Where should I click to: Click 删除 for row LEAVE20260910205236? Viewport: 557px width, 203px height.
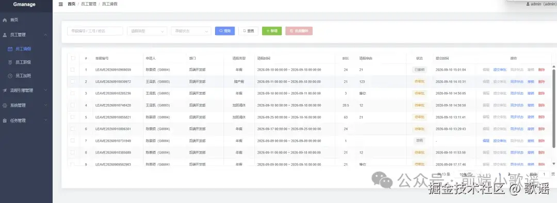[542, 93]
